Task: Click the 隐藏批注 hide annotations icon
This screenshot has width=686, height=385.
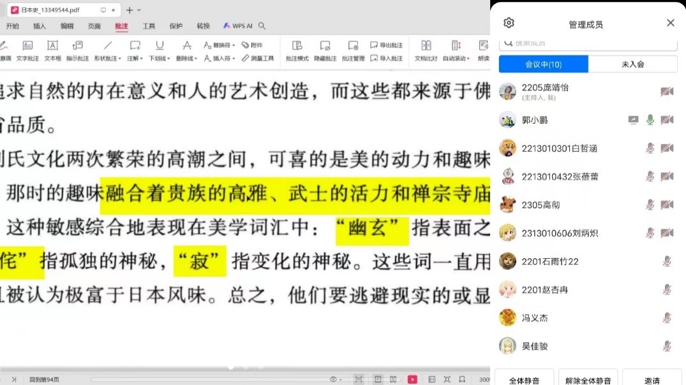Action: click(325, 50)
